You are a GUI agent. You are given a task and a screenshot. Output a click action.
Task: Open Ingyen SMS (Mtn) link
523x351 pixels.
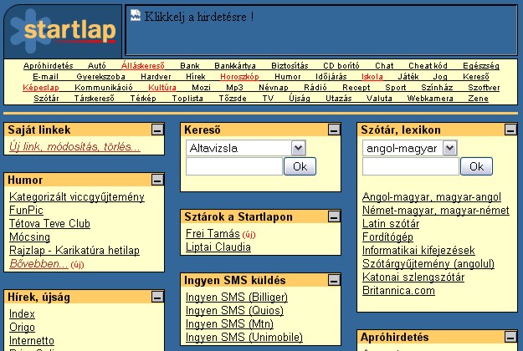coord(229,323)
